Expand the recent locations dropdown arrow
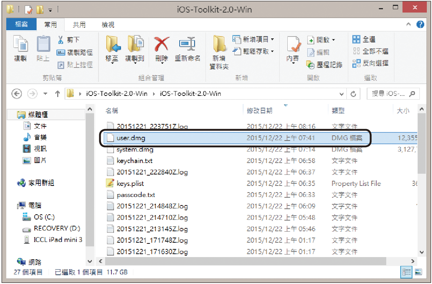Screen dimensions: 432x284 click(45, 94)
